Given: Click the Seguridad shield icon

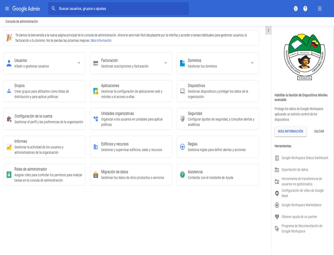Looking at the screenshot, I should 182,119.
